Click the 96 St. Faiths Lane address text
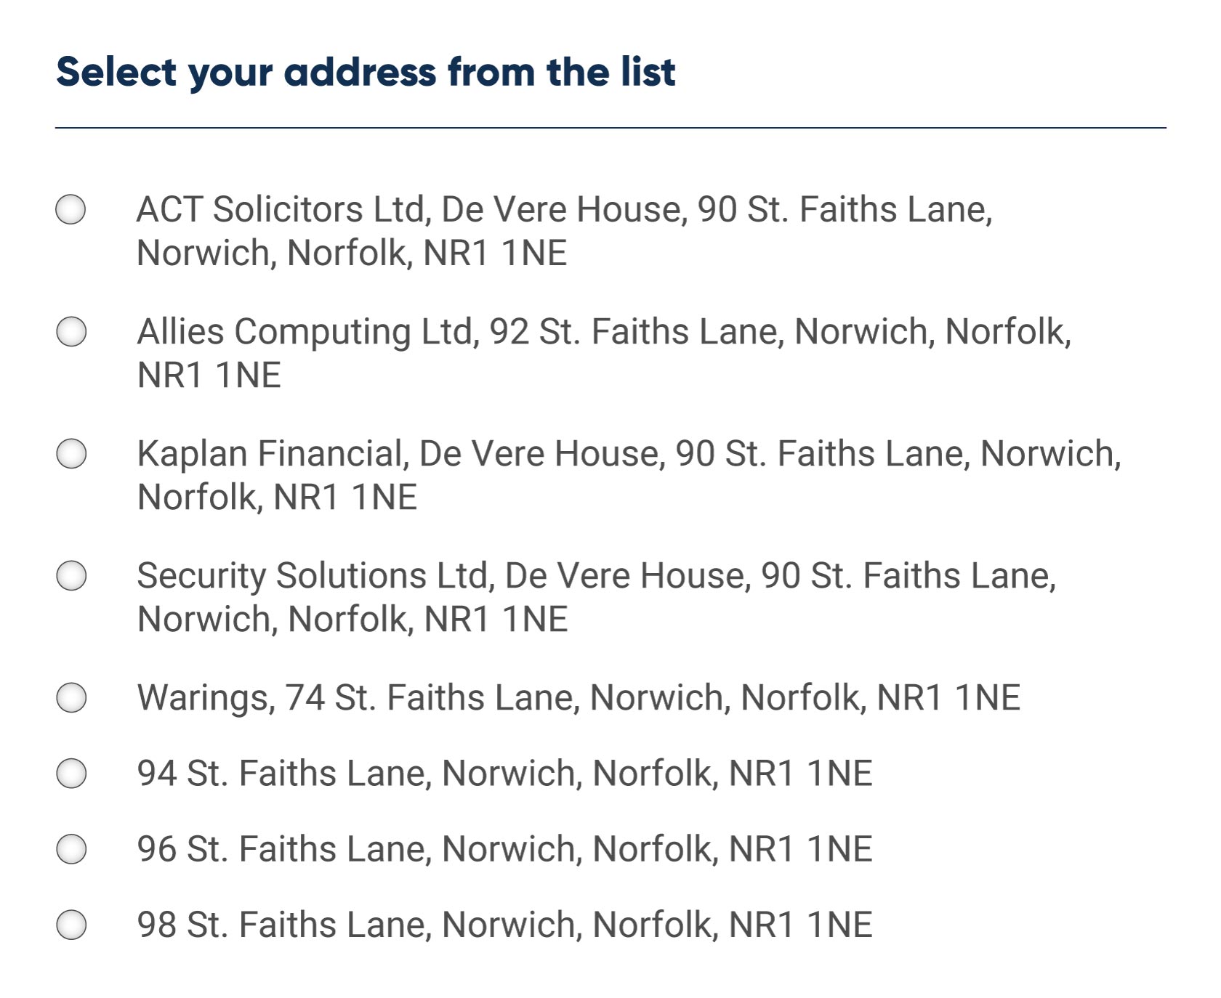1221x998 pixels. [x=504, y=849]
